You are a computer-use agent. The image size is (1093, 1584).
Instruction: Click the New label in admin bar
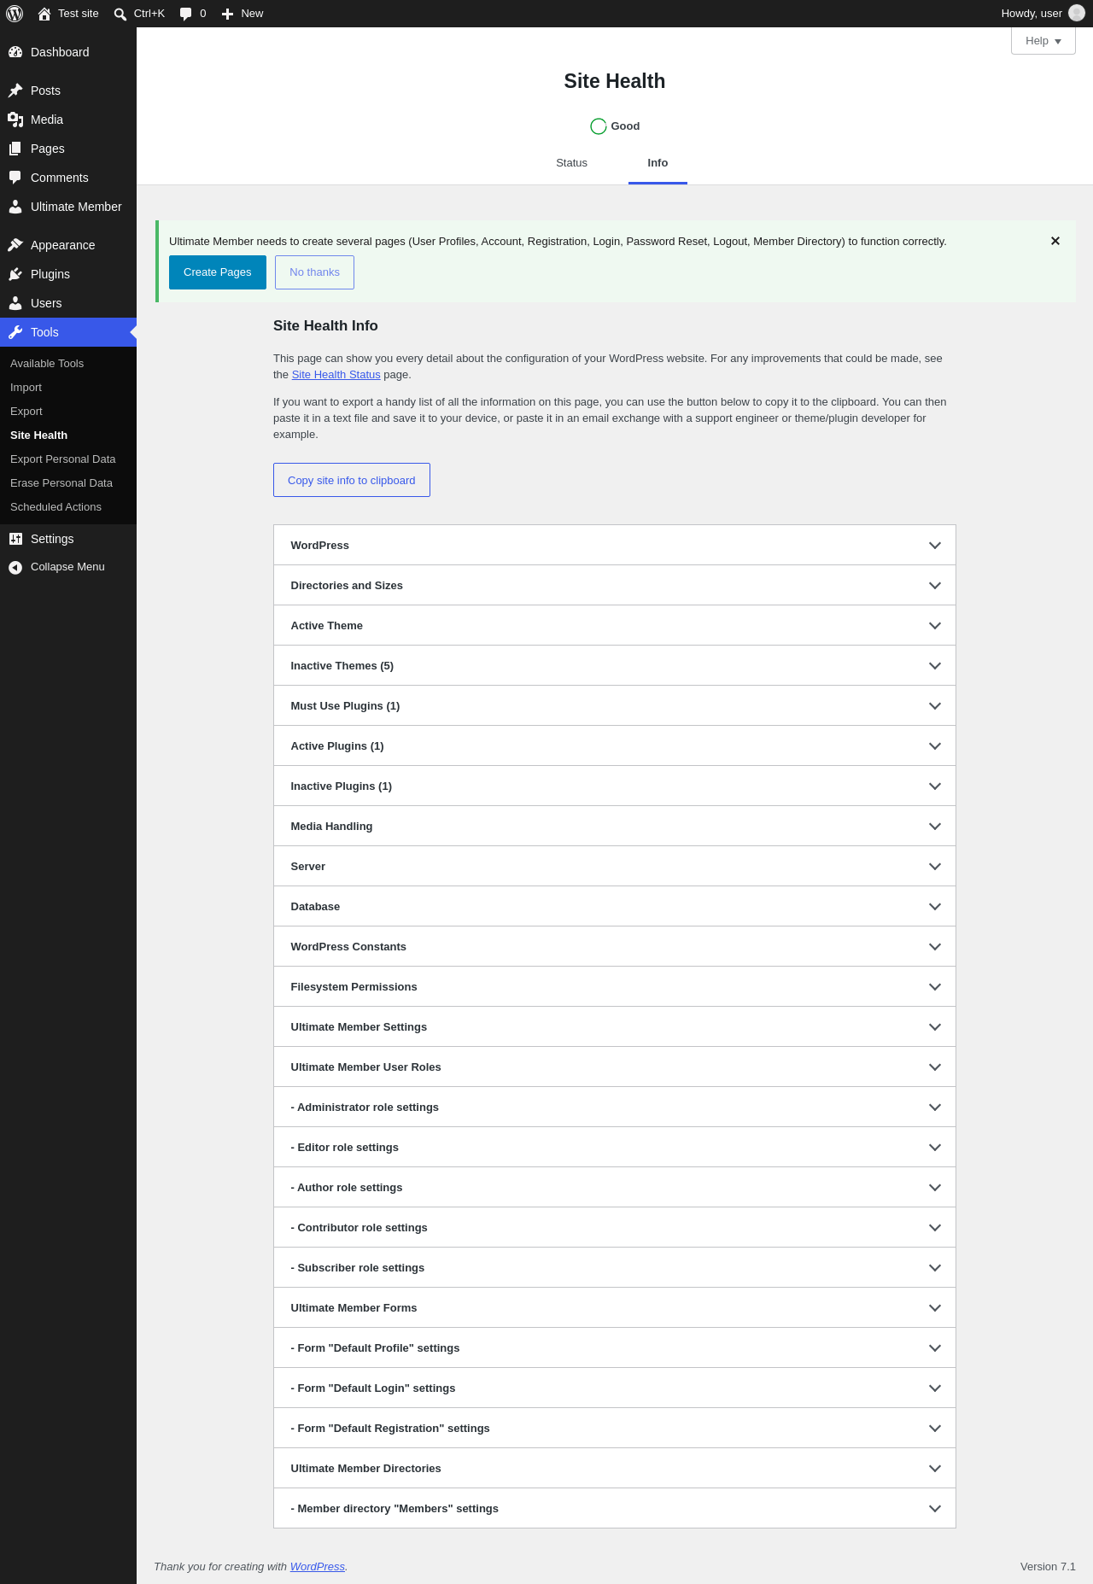tap(252, 14)
